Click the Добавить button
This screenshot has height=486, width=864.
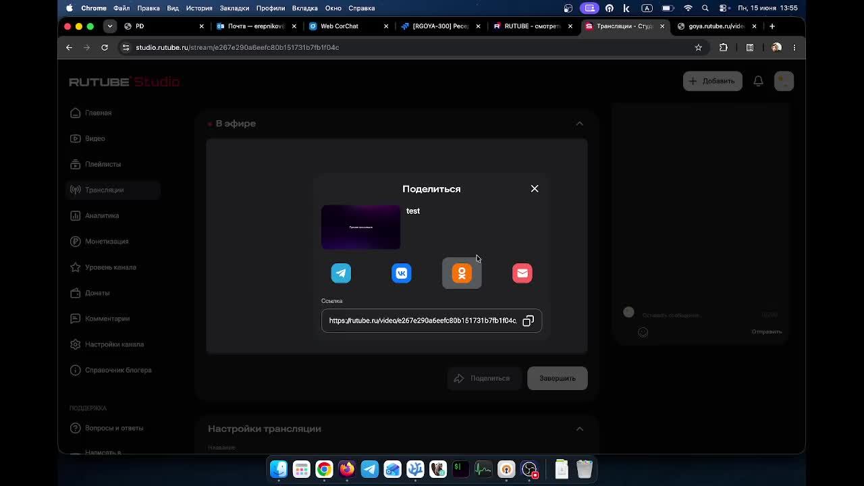click(712, 81)
